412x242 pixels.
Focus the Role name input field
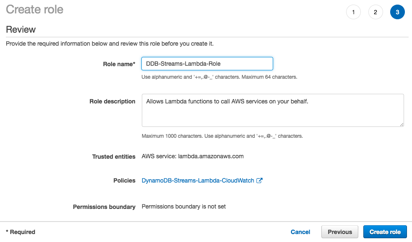pos(207,64)
